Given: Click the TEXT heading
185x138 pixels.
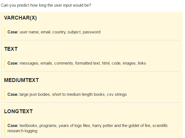Looking at the screenshot, I should point(11,49).
